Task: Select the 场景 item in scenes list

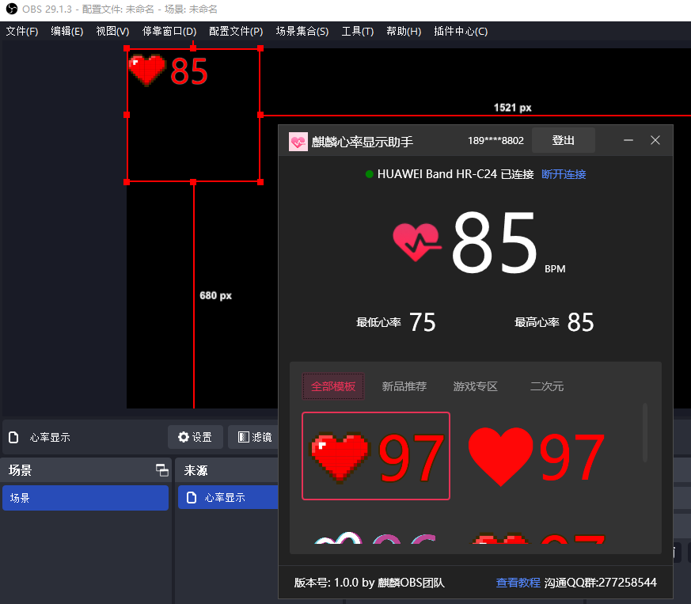Action: 85,498
